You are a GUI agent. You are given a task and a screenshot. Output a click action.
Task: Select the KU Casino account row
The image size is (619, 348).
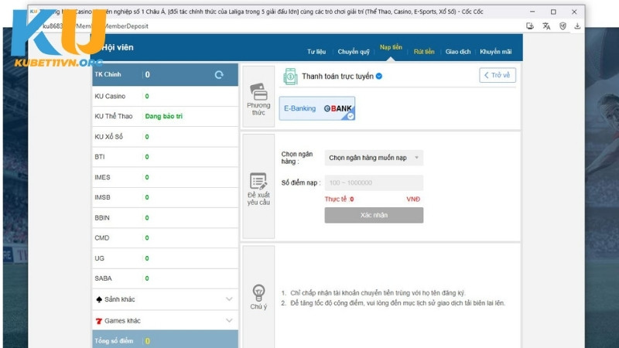pos(165,96)
